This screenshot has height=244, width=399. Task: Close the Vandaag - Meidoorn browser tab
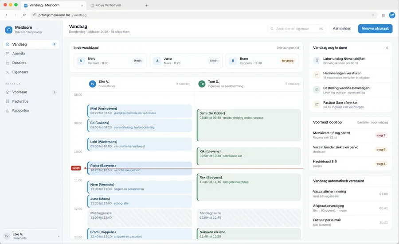(82, 6)
